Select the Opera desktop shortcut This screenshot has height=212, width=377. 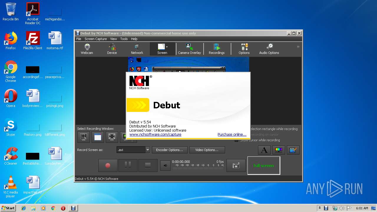coord(11,98)
